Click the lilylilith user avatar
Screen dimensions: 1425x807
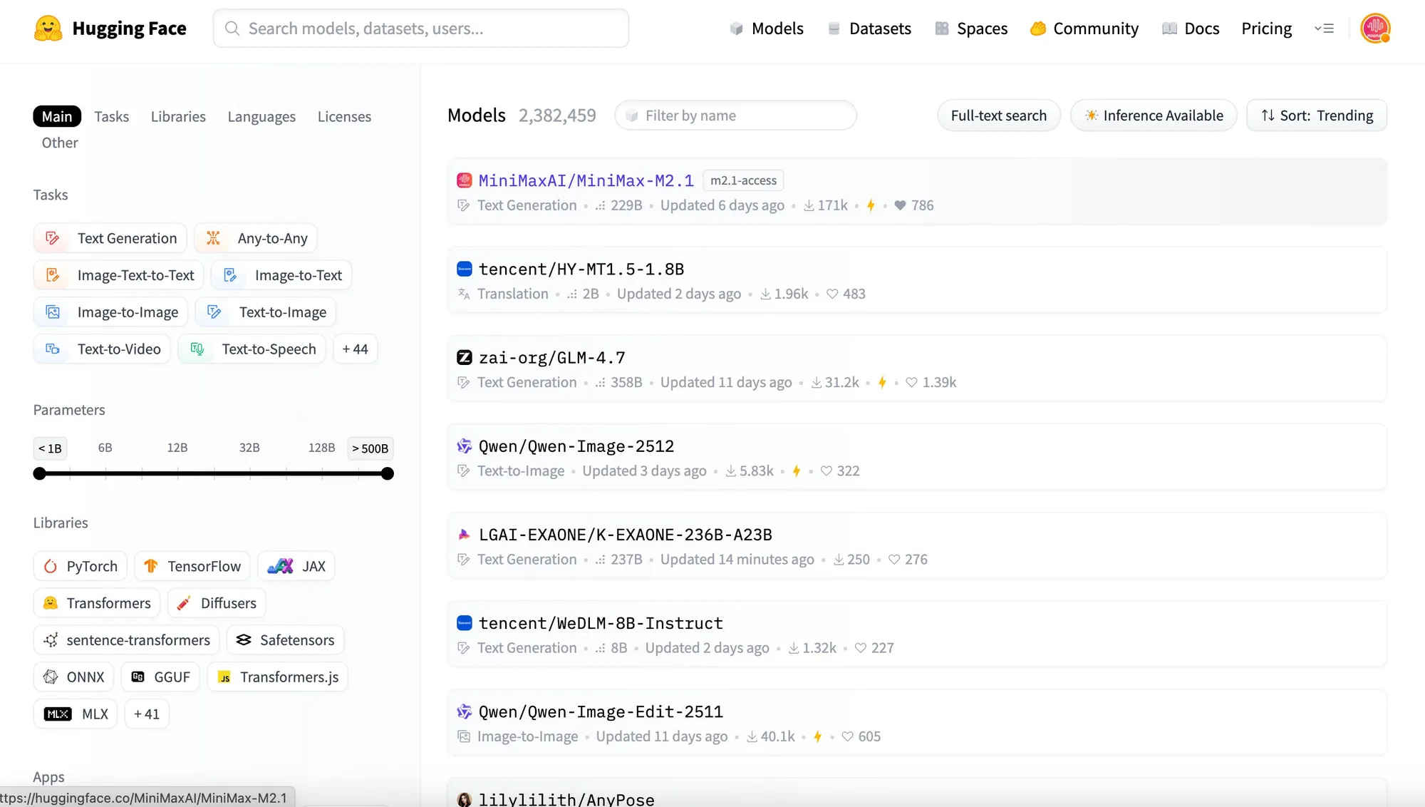coord(464,799)
